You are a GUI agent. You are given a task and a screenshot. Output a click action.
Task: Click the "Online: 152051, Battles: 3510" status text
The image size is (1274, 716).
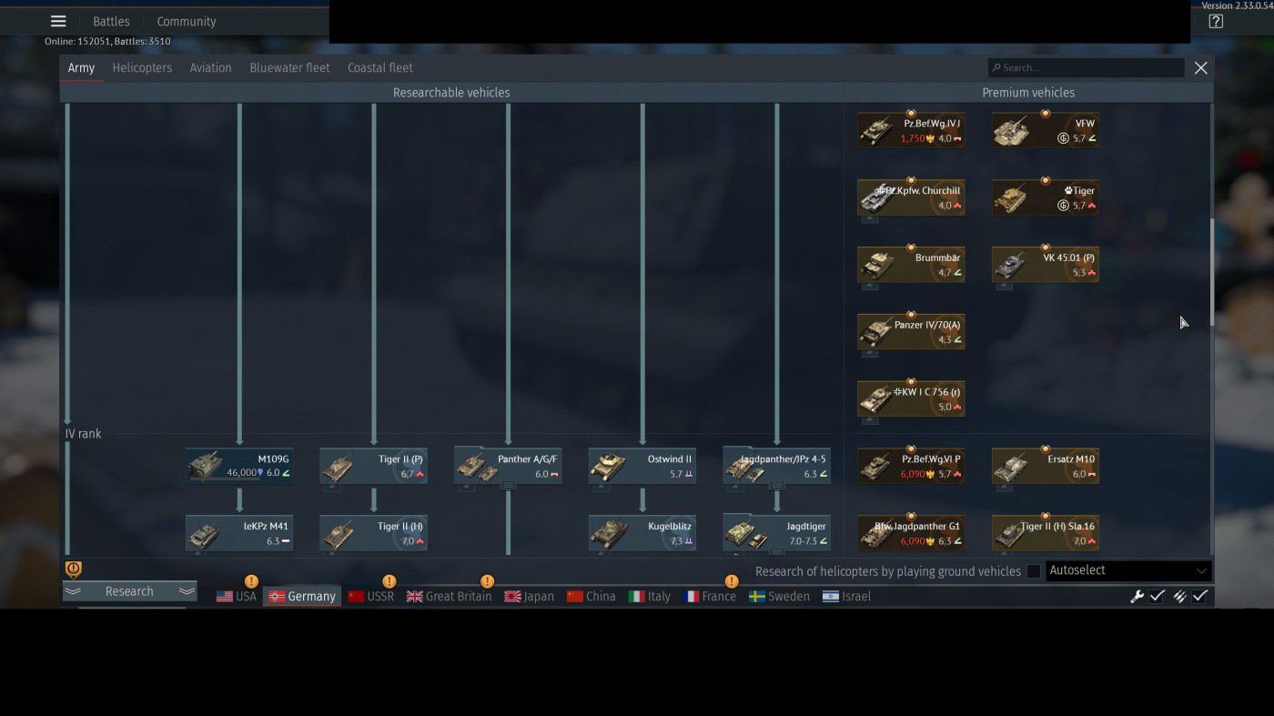(107, 42)
